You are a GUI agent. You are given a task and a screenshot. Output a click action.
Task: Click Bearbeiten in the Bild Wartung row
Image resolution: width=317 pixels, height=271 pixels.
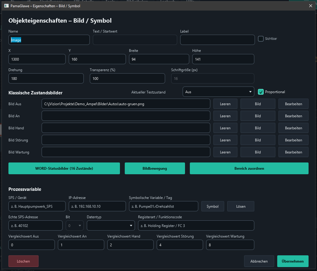tap(293, 152)
